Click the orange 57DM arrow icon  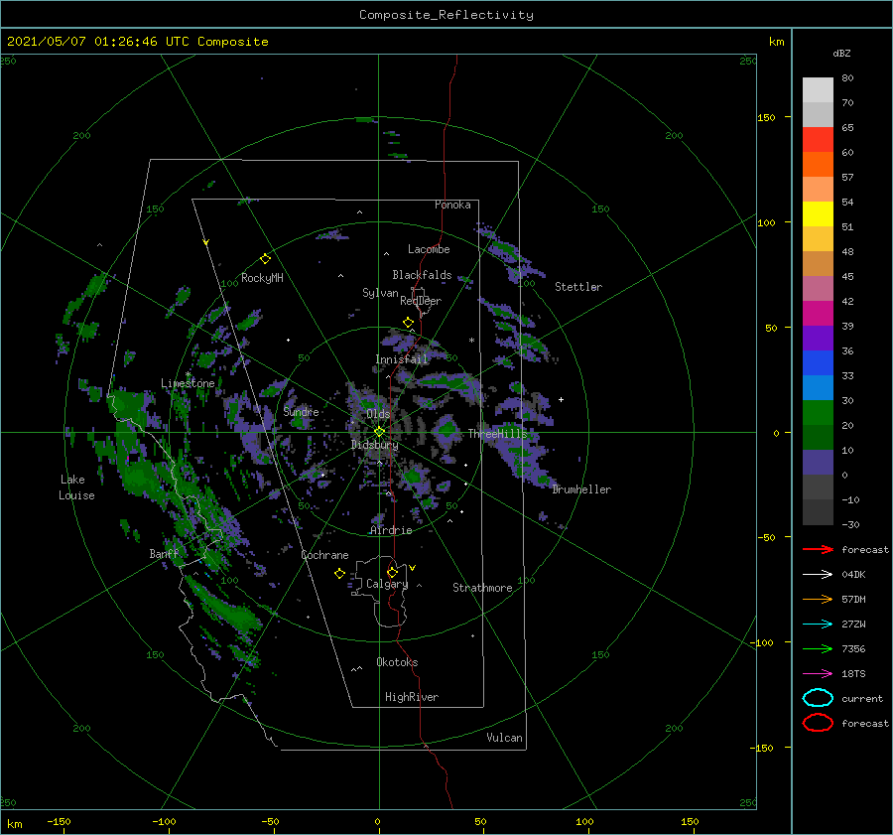[818, 599]
